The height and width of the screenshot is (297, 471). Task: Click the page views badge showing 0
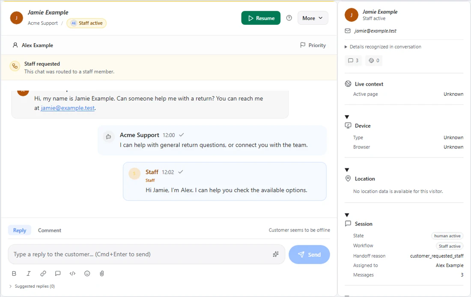pyautogui.click(x=374, y=60)
